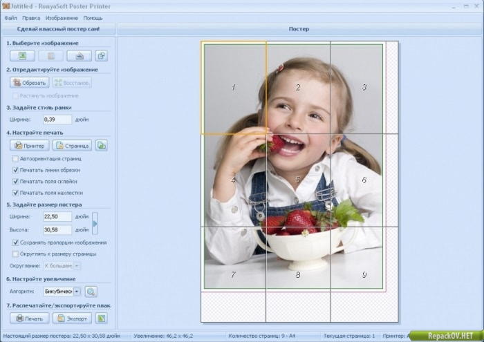Click the header 'Сделай классный постер сам!'

tap(58, 29)
